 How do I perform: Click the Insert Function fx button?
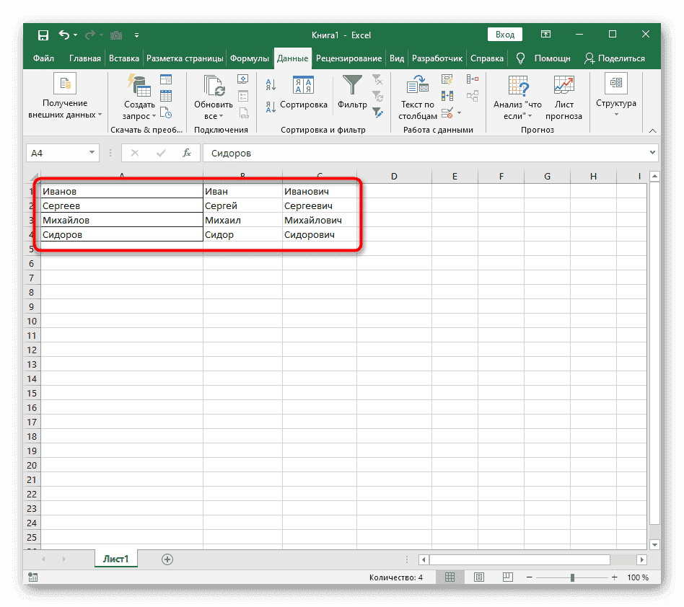[186, 153]
